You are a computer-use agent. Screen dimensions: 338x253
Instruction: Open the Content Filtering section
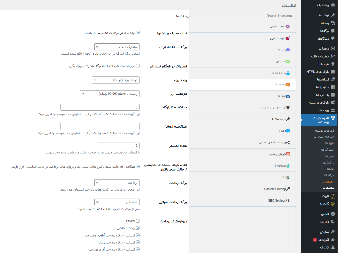[x=277, y=189]
